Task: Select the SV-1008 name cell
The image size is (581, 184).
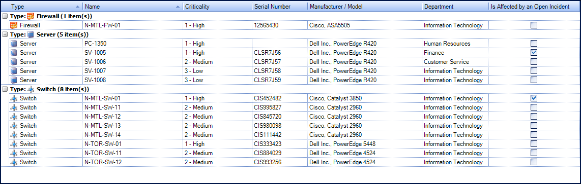Action: click(133, 80)
